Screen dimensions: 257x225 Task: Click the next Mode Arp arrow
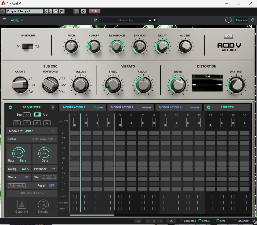click(55, 131)
